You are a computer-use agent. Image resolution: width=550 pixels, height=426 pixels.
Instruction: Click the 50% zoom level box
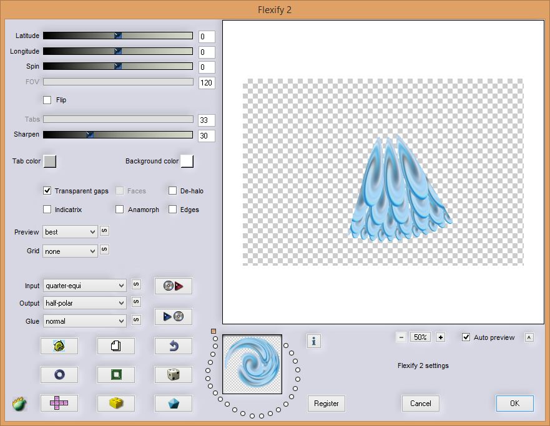point(420,337)
